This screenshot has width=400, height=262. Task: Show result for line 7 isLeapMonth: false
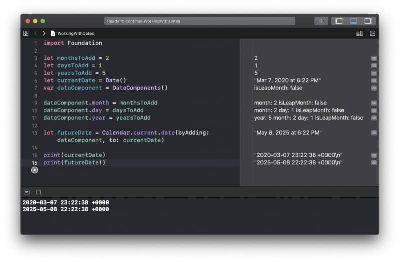tap(374, 88)
